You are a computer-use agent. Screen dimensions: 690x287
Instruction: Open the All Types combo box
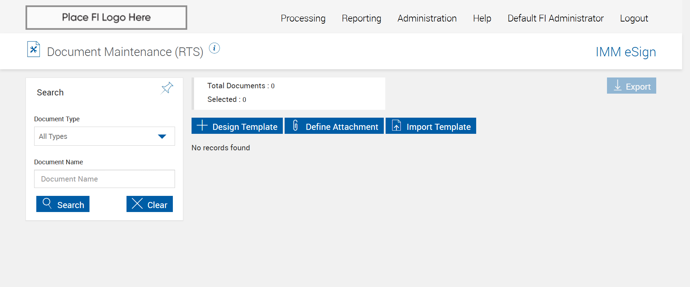click(x=97, y=136)
